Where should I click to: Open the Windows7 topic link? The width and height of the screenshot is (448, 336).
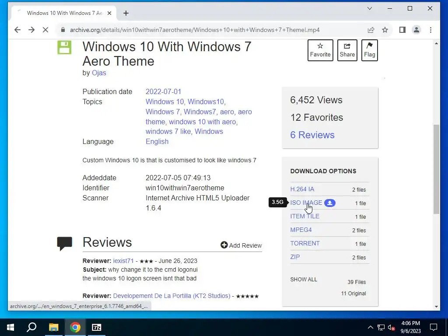click(x=199, y=112)
